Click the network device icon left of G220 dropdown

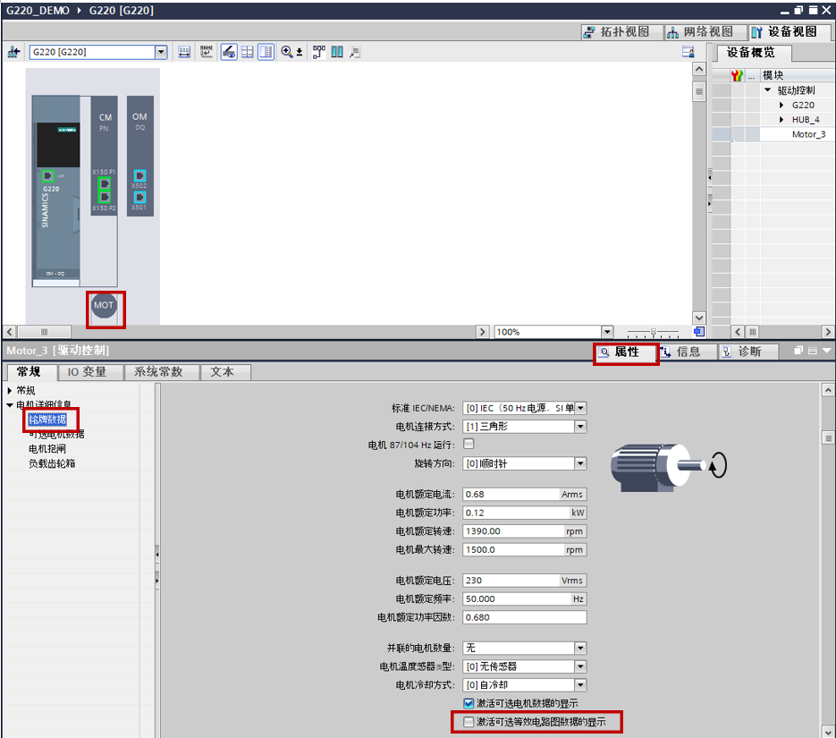13,52
